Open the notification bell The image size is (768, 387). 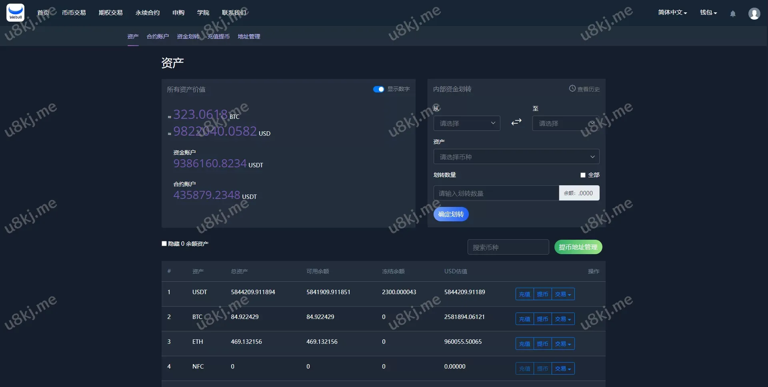click(x=733, y=14)
